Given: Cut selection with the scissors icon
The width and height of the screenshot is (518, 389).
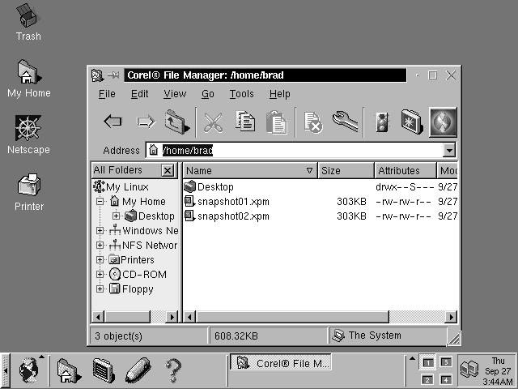Looking at the screenshot, I should (213, 122).
